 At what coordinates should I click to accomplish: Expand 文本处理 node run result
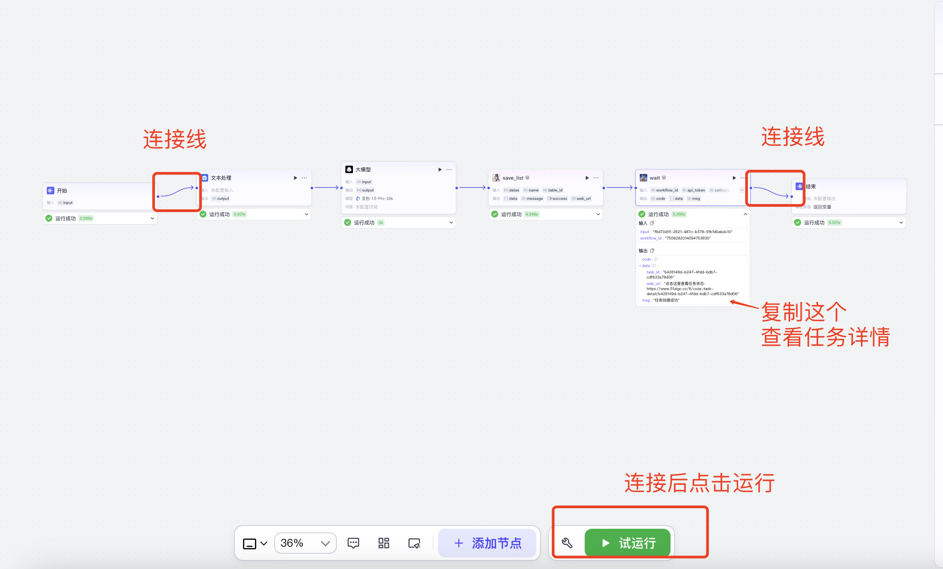pos(306,214)
